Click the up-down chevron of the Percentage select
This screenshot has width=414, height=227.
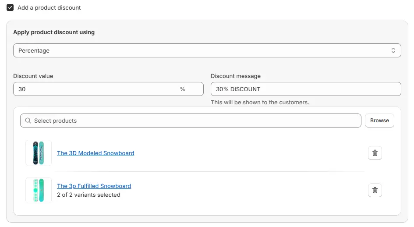(393, 50)
